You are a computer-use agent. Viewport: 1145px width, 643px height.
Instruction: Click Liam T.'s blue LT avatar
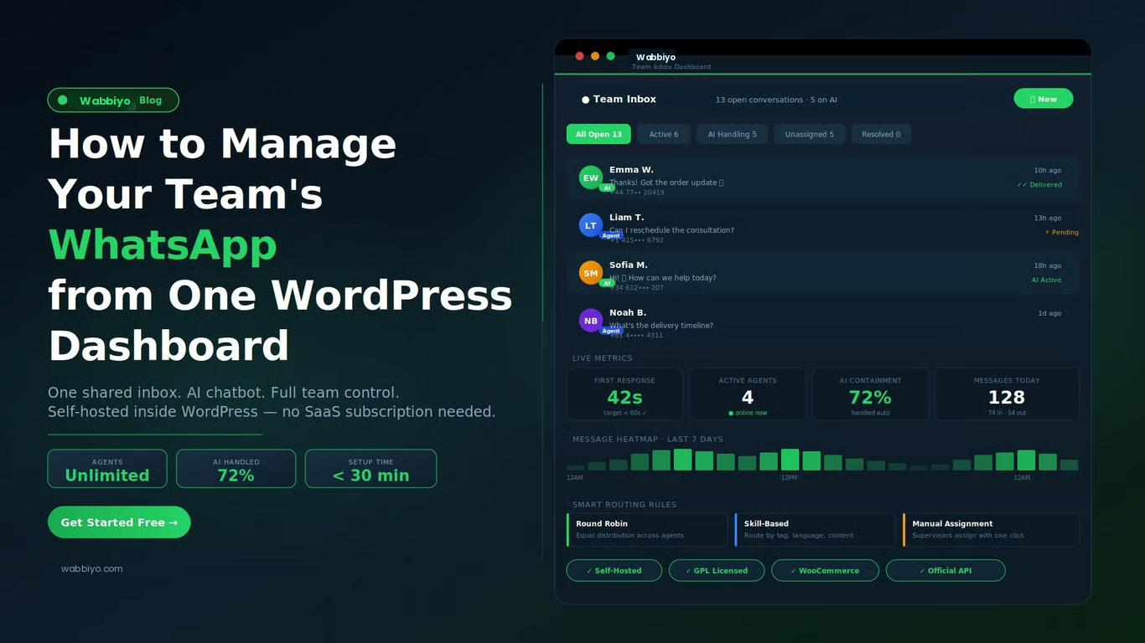(591, 225)
